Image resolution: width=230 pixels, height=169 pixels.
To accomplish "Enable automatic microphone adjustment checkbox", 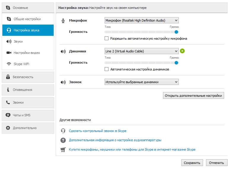I will click(106, 38).
